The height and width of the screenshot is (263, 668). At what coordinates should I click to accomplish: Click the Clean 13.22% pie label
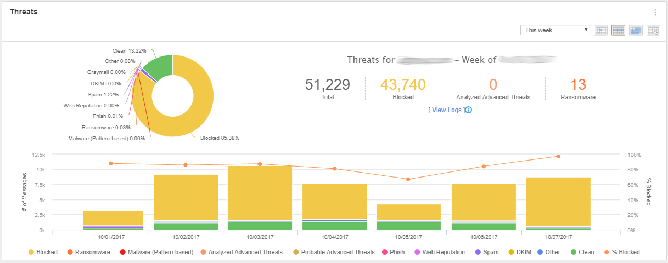click(x=129, y=50)
